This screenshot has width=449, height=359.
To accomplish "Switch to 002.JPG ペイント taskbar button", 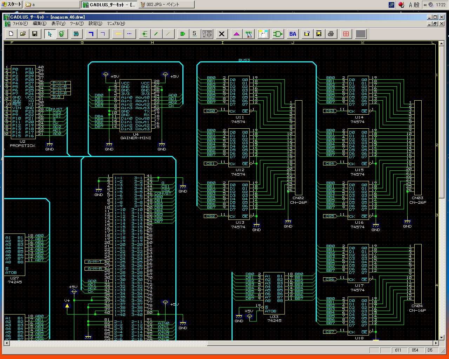I will pos(167,5).
